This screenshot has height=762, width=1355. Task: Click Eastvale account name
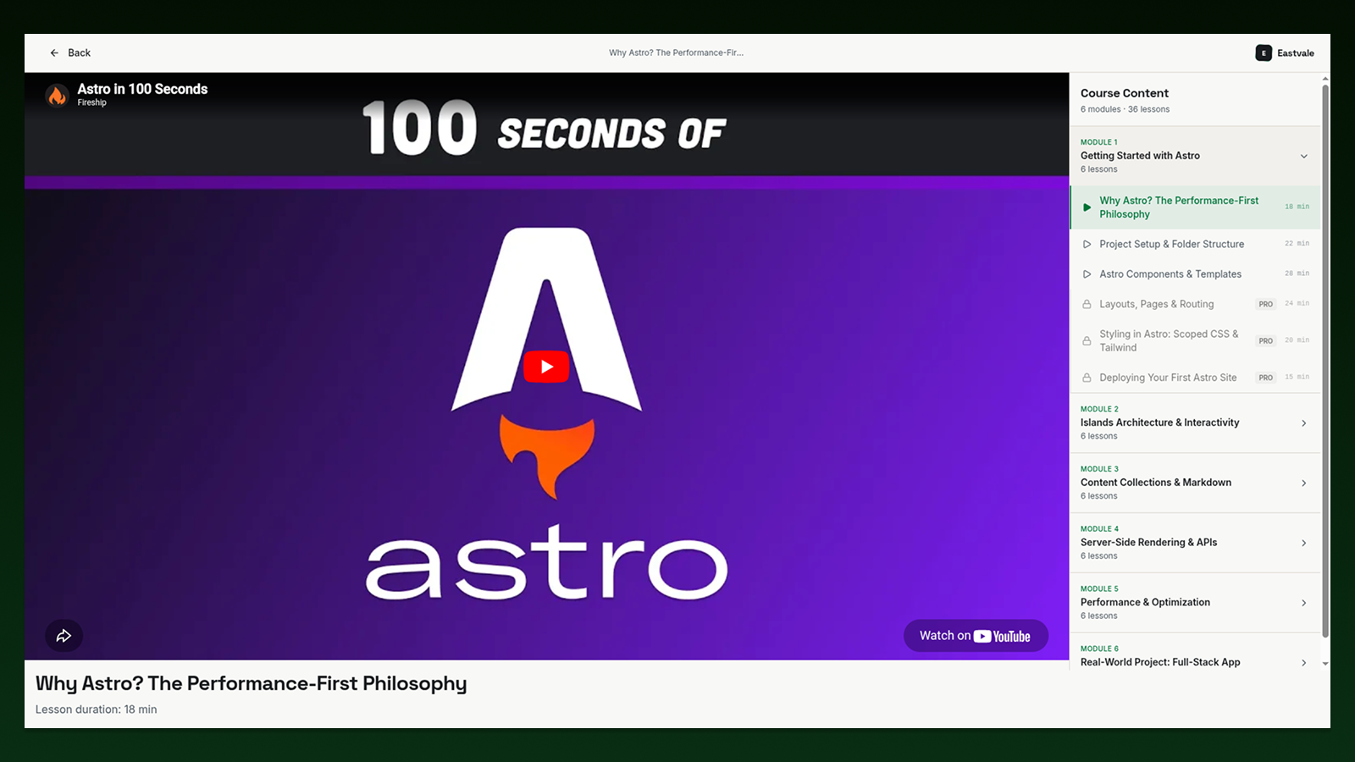1296,53
